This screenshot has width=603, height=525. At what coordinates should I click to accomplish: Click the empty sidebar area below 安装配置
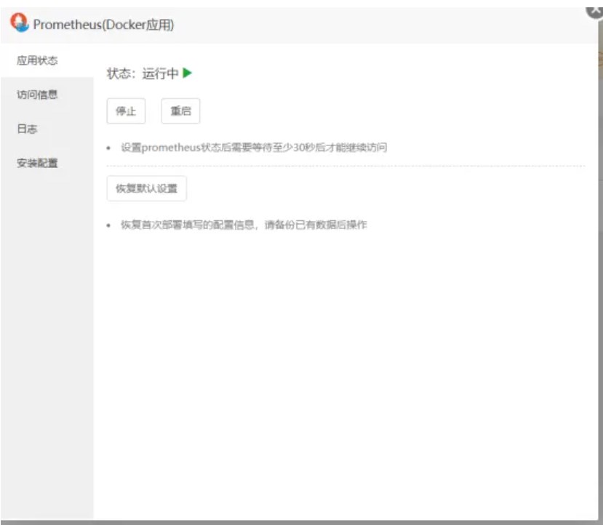(47, 327)
